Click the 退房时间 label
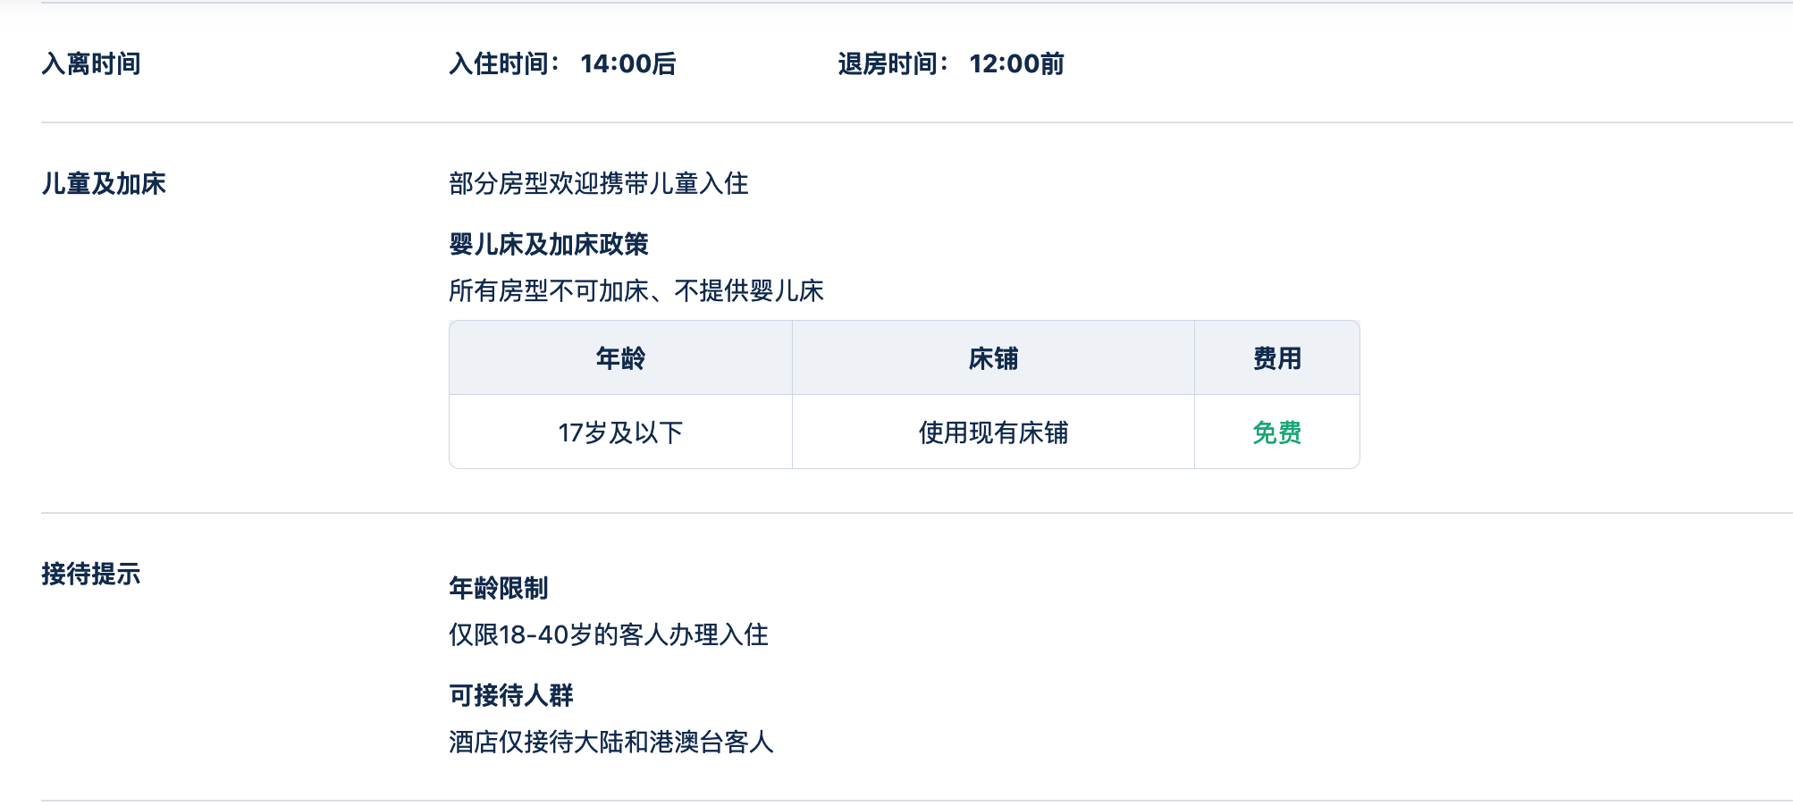1793x806 pixels. click(x=893, y=64)
